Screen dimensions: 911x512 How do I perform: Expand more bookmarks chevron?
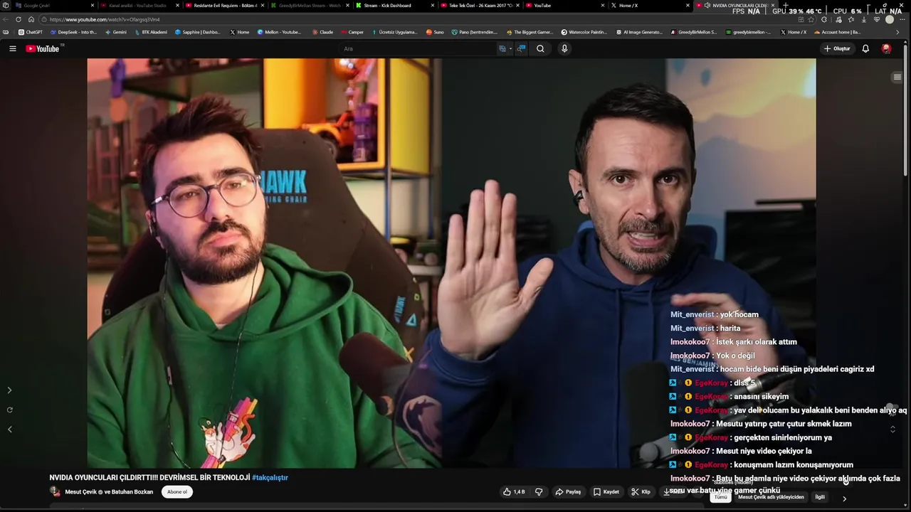pos(897,32)
